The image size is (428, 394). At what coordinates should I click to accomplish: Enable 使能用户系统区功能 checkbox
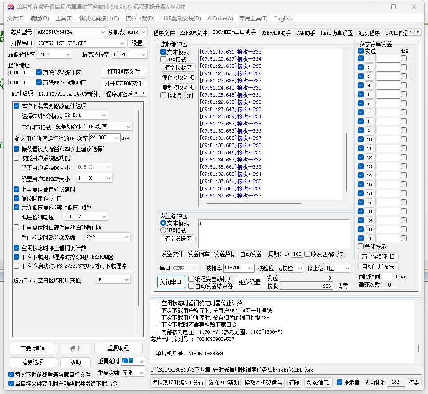point(16,158)
